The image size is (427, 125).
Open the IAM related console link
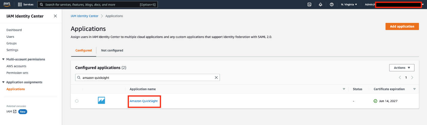point(11,111)
